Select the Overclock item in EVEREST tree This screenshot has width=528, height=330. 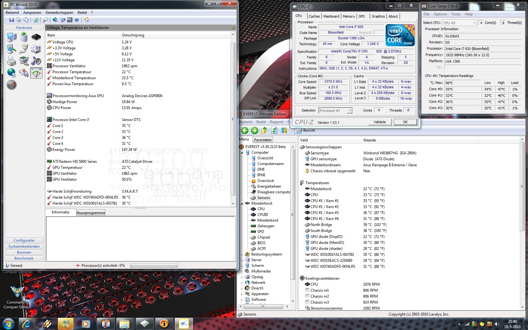[x=266, y=181]
